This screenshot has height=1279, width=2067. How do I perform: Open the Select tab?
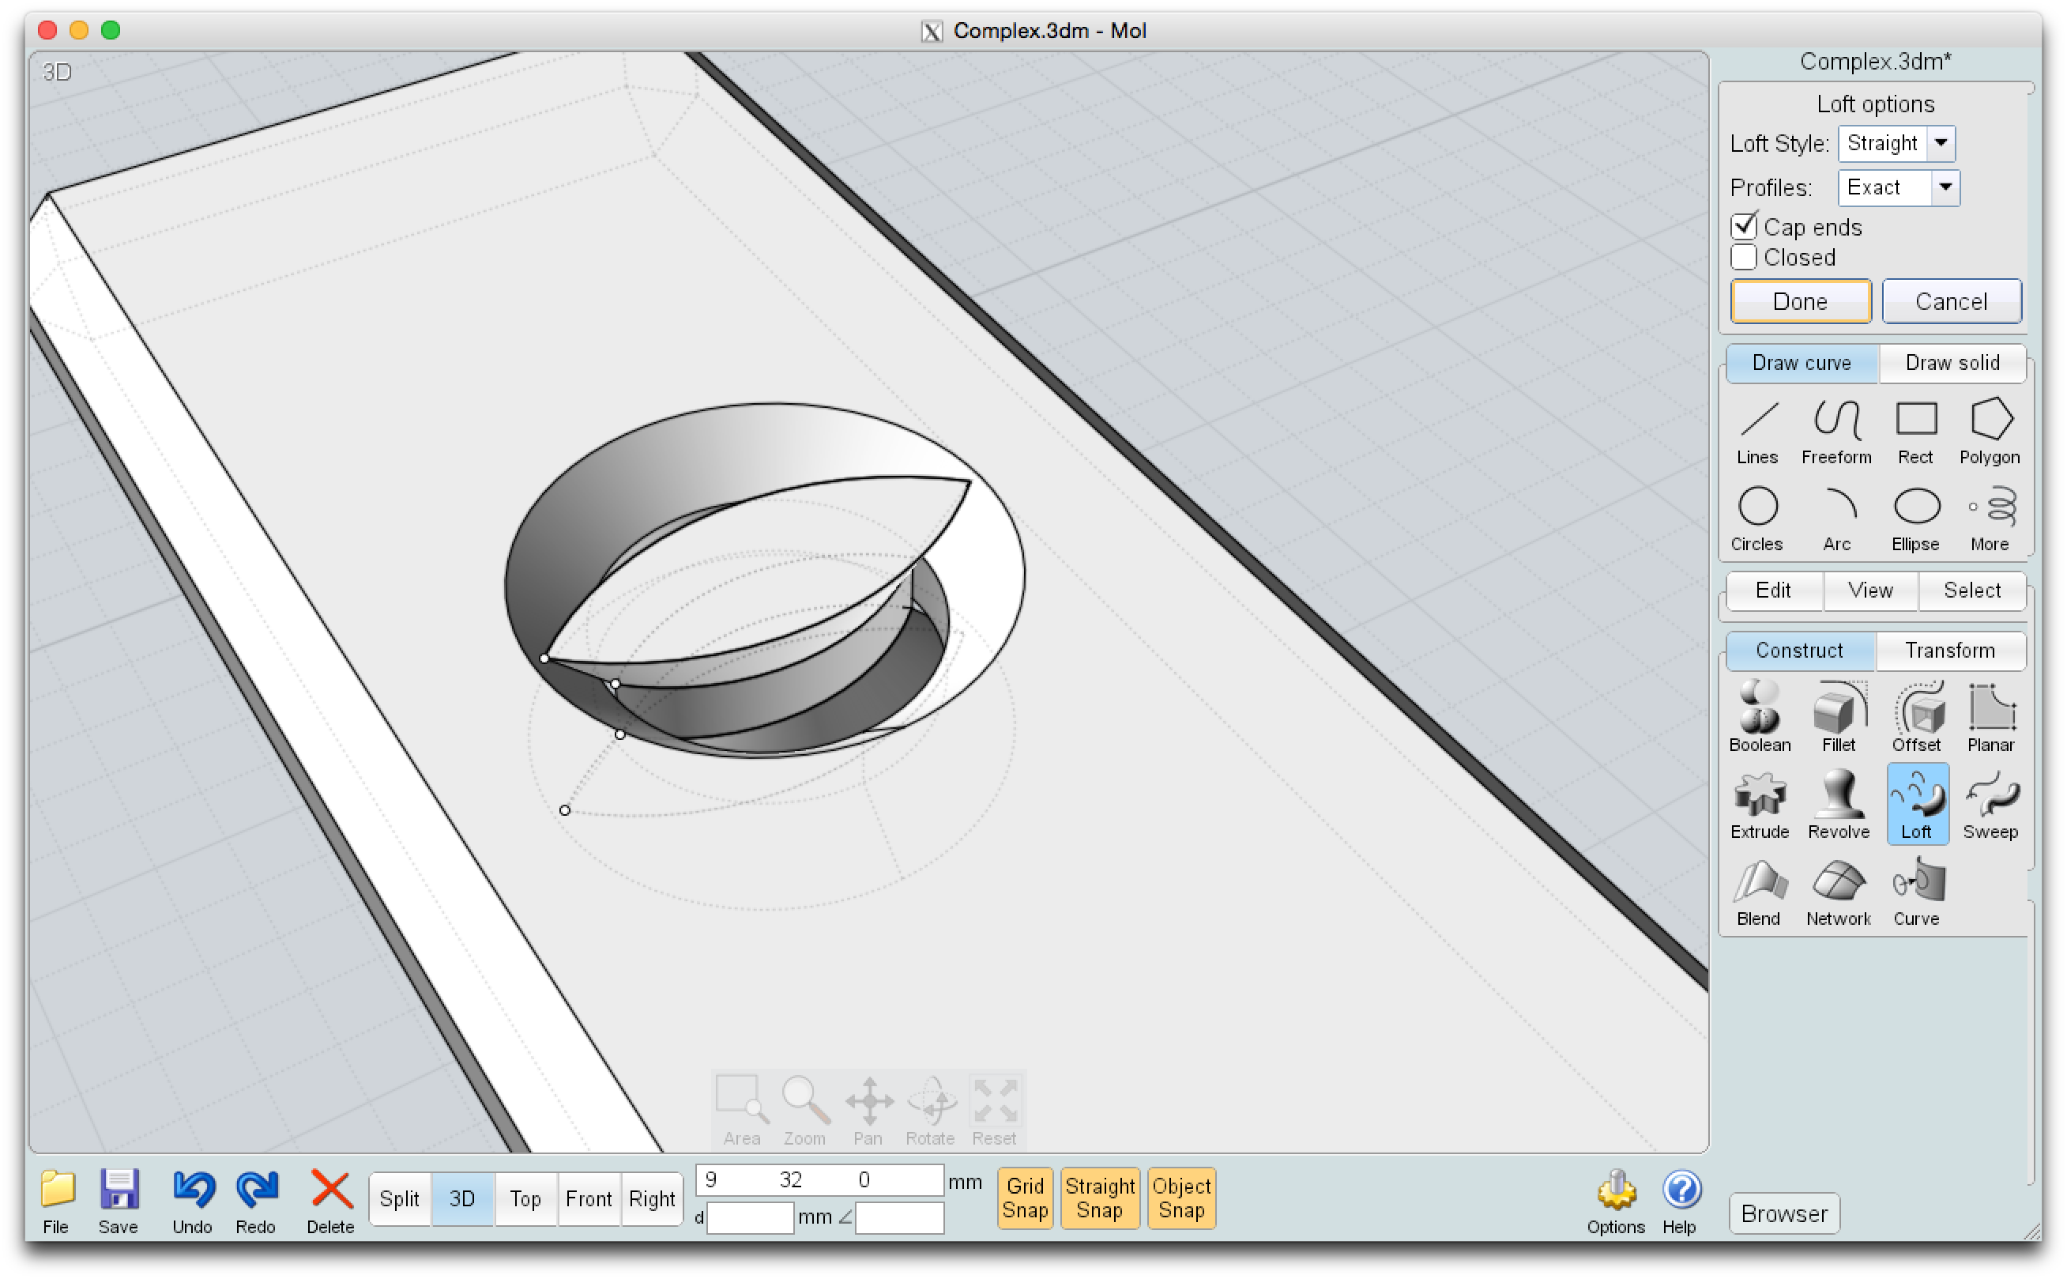pos(1971,590)
